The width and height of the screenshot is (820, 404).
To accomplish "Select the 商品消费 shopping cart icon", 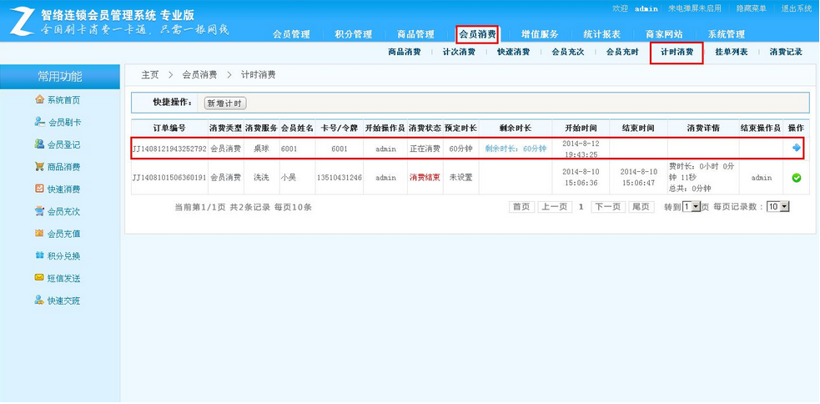I will (39, 167).
